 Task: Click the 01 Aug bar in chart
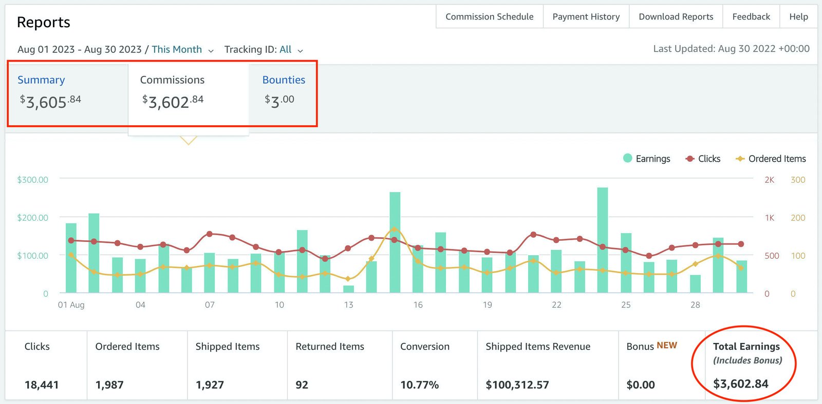71,258
